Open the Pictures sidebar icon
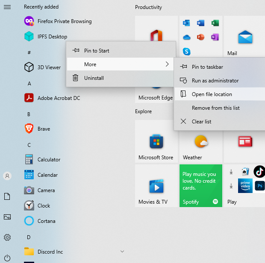Screen dimensions: 265x263 [7, 217]
